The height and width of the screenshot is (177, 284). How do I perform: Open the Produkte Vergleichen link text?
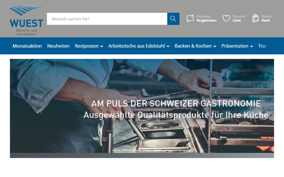(x=206, y=18)
